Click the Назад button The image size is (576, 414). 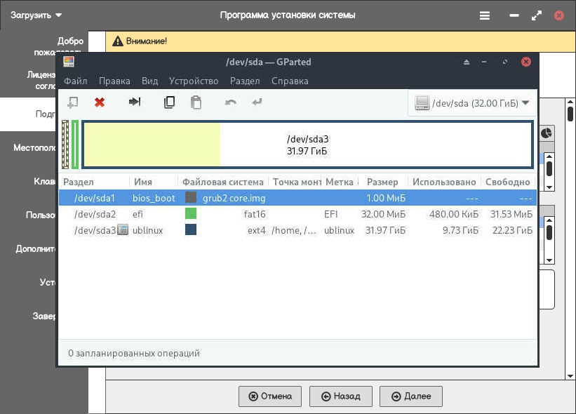click(340, 396)
